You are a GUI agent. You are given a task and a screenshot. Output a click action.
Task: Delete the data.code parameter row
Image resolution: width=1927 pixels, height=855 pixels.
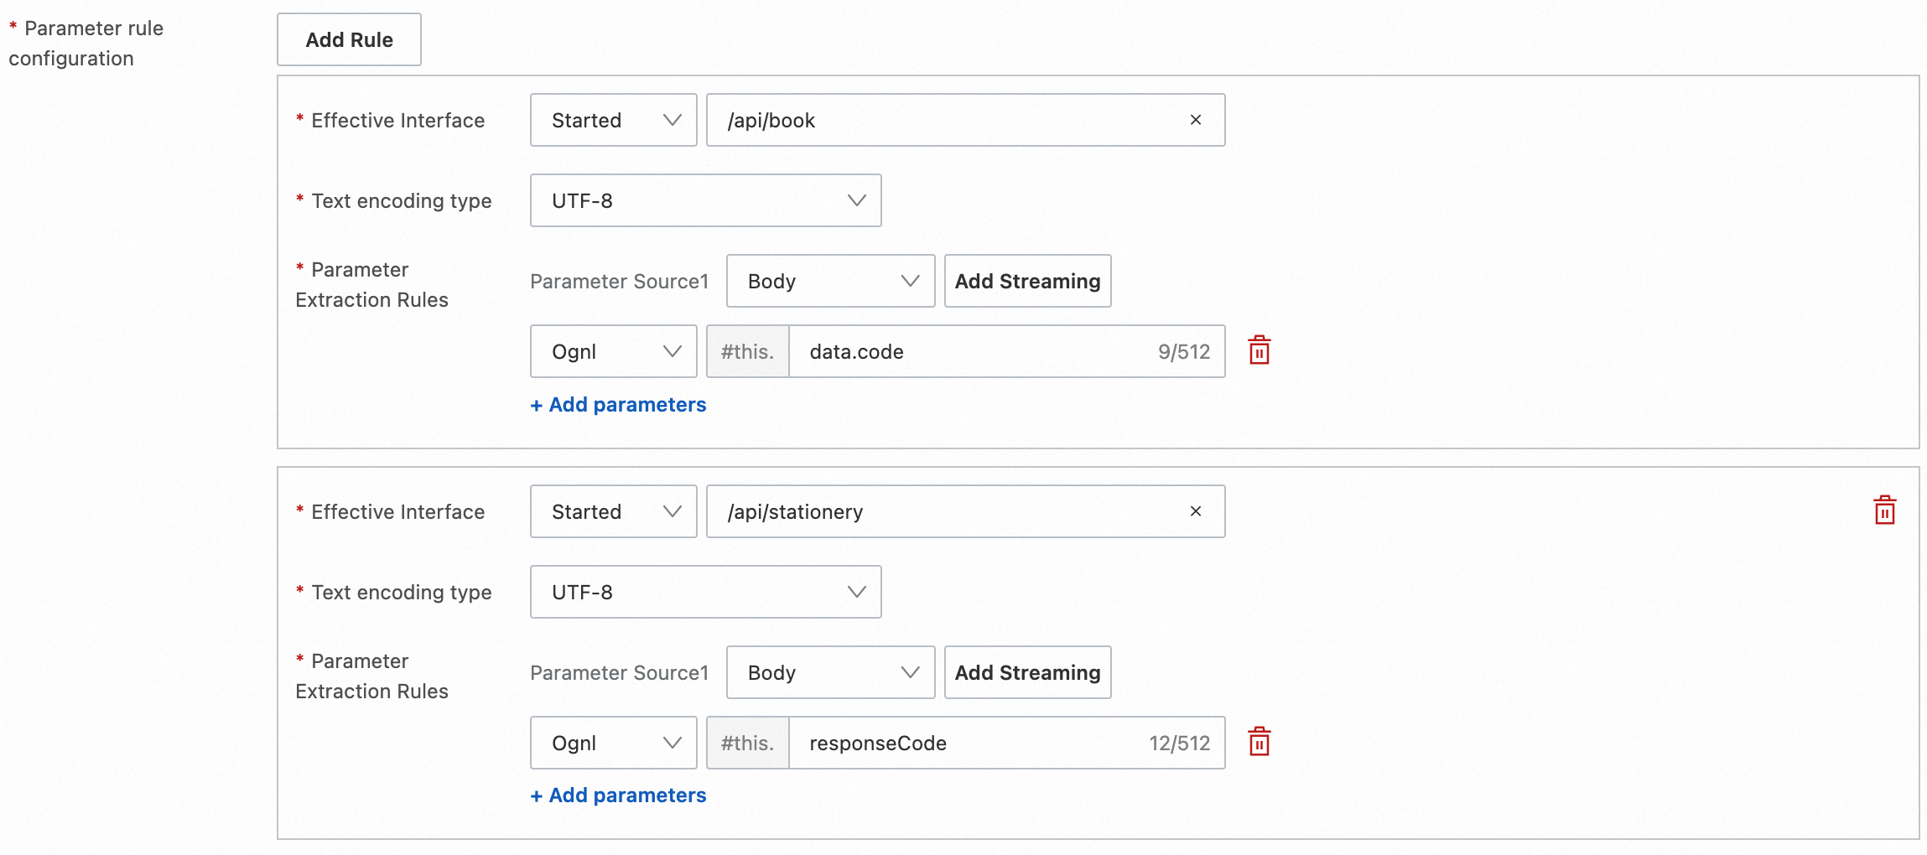1259,350
